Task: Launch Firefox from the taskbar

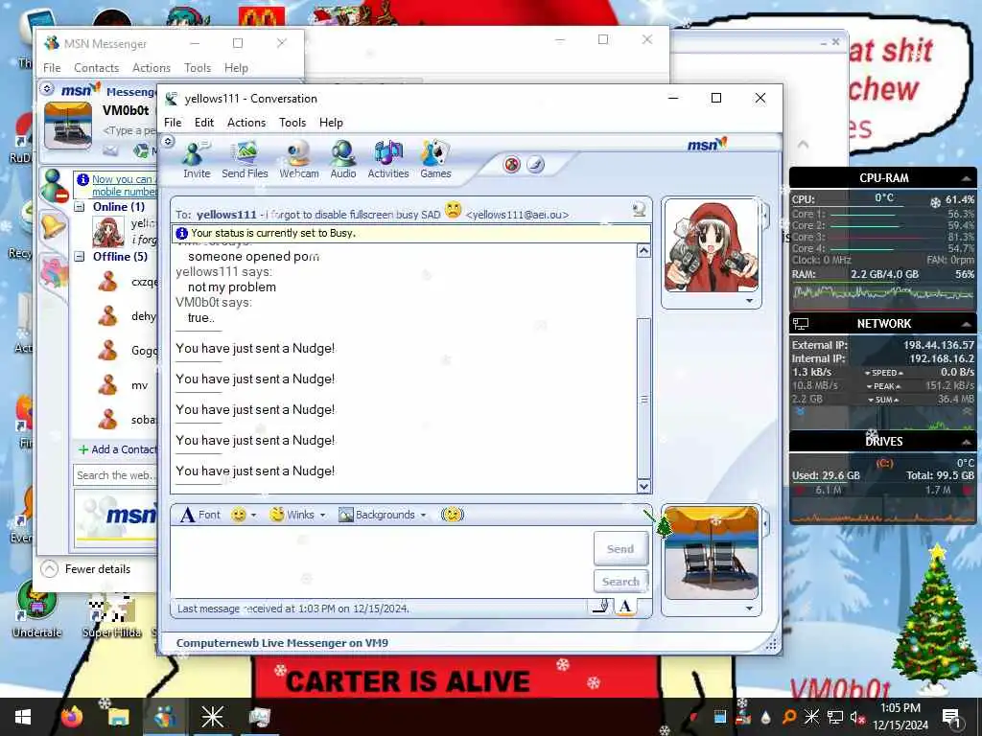Action: tap(72, 717)
